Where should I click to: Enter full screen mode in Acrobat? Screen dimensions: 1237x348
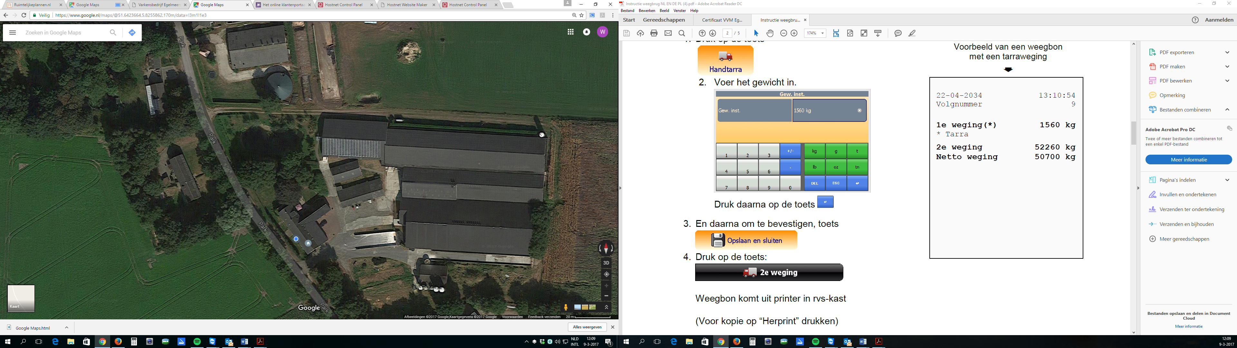tap(864, 33)
